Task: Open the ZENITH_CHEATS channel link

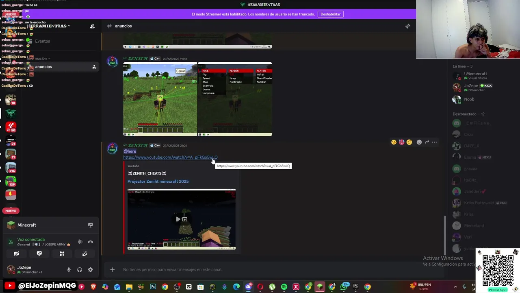Action: tap(147, 173)
